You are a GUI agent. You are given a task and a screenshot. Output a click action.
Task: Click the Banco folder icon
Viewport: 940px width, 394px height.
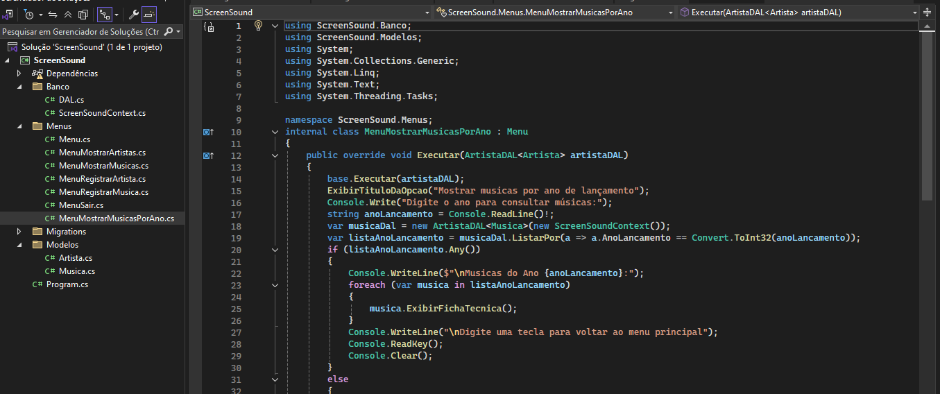37,87
